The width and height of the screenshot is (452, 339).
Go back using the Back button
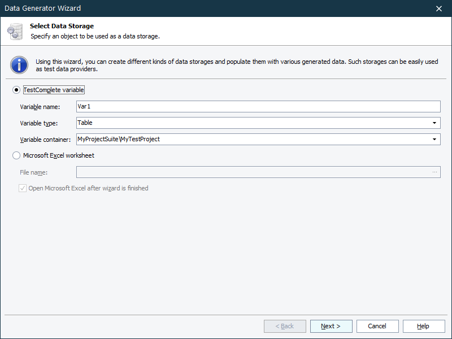point(285,326)
